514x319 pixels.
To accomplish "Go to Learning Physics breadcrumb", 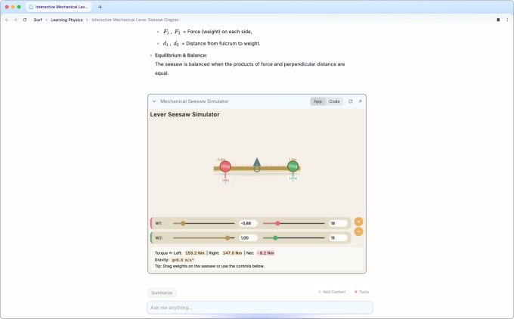I will (66, 20).
